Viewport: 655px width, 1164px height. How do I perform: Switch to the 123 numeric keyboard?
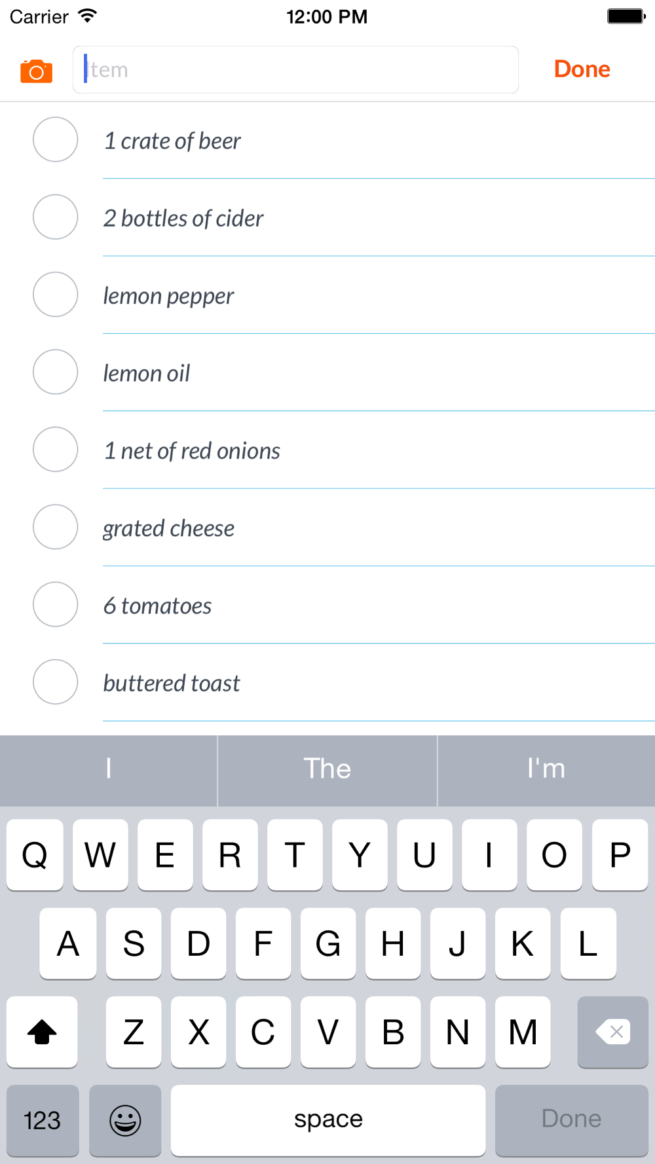tap(43, 1120)
